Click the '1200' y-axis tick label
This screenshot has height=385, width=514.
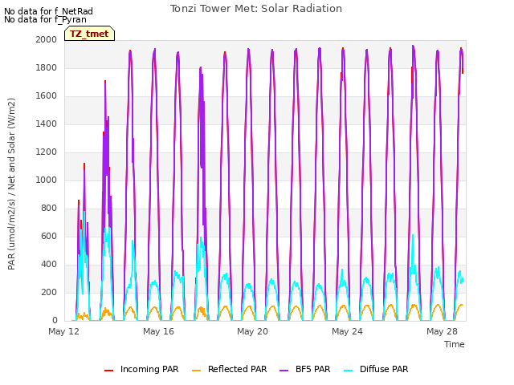point(47,152)
